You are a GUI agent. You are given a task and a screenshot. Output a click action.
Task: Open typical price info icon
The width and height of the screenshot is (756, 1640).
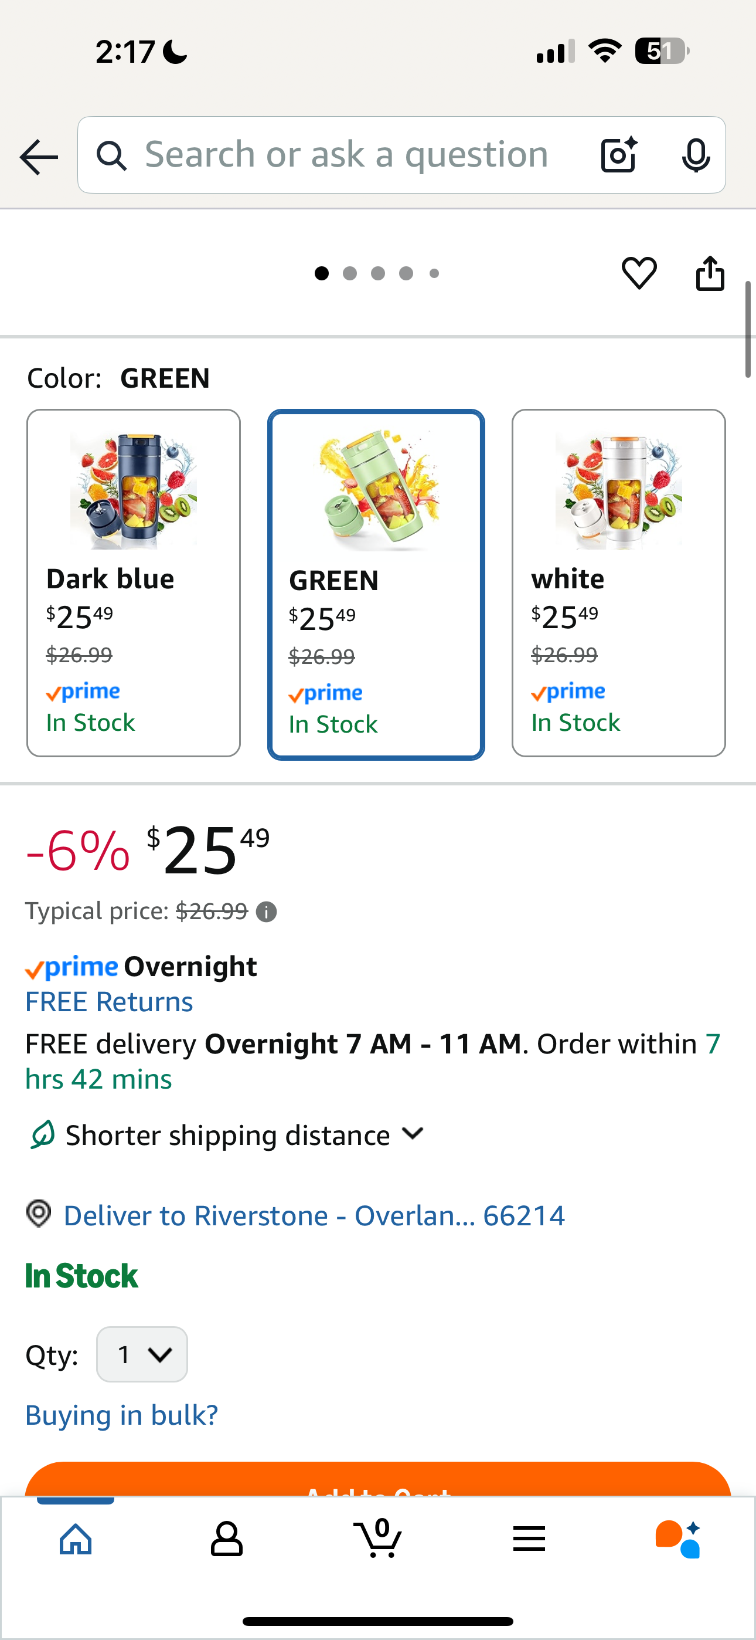coord(266,912)
